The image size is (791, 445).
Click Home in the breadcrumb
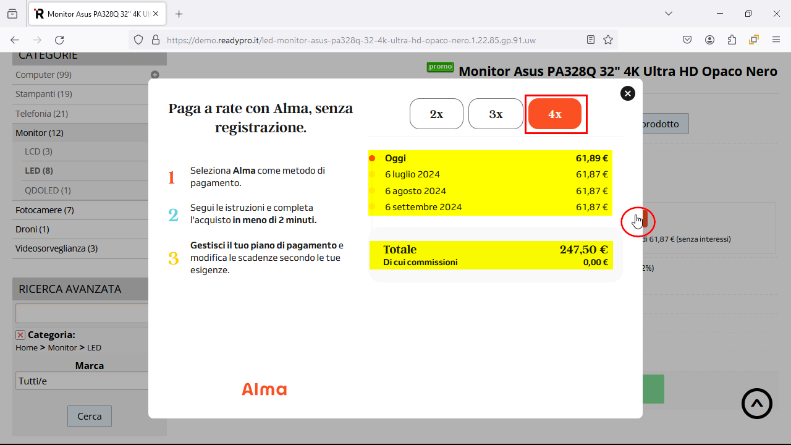[x=27, y=348]
